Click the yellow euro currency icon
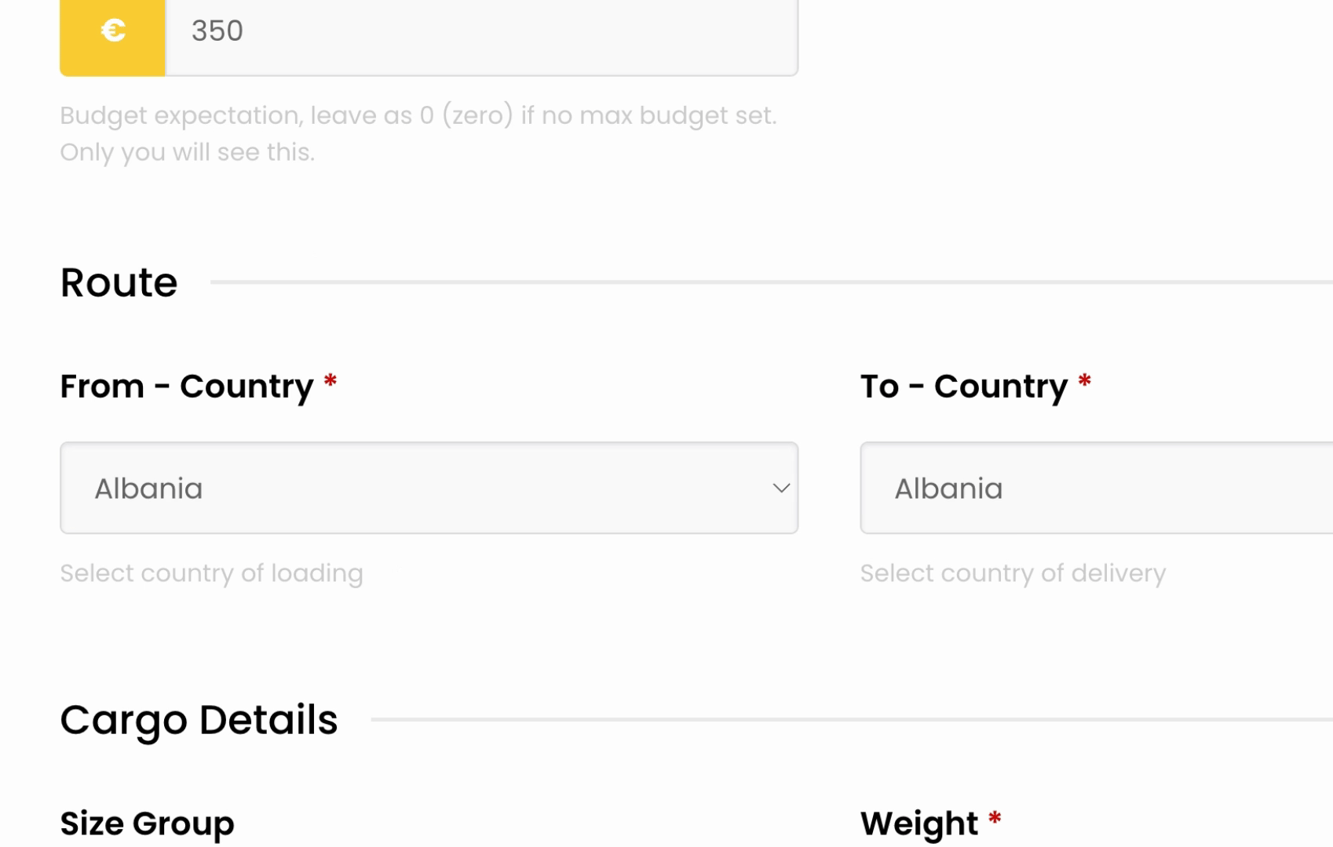Viewport: 1333px width, 847px height. click(113, 31)
